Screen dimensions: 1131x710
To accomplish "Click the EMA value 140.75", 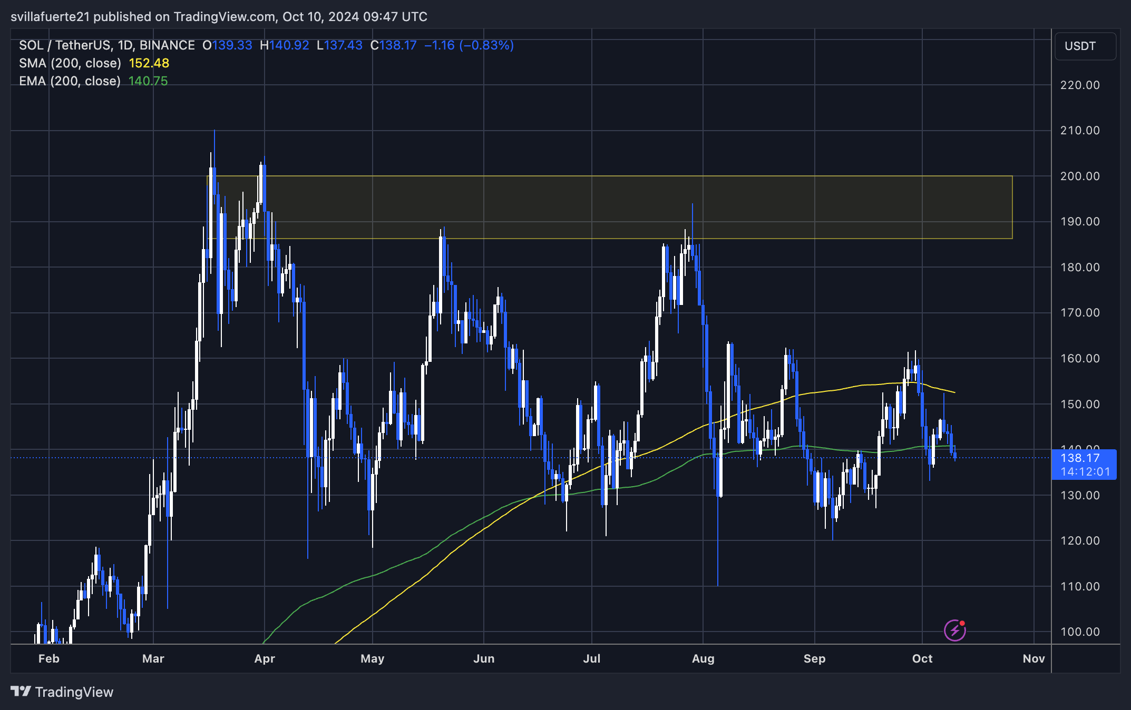I will click(148, 81).
